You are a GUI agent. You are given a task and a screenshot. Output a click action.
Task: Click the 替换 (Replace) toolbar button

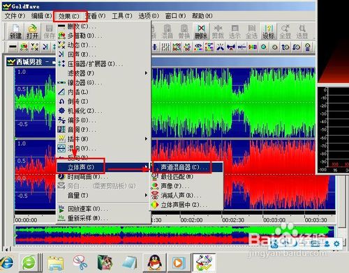coord(184,32)
